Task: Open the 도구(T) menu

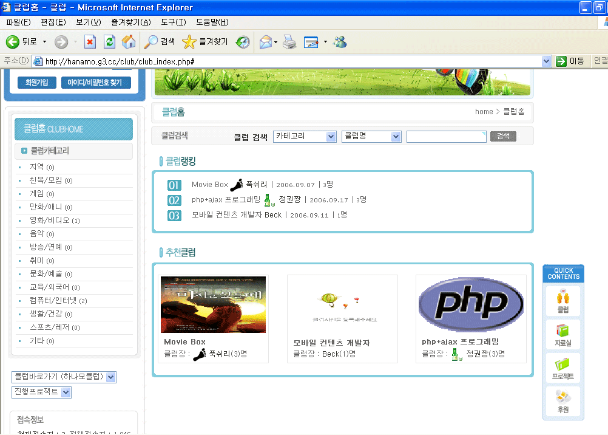Action: tap(173, 22)
